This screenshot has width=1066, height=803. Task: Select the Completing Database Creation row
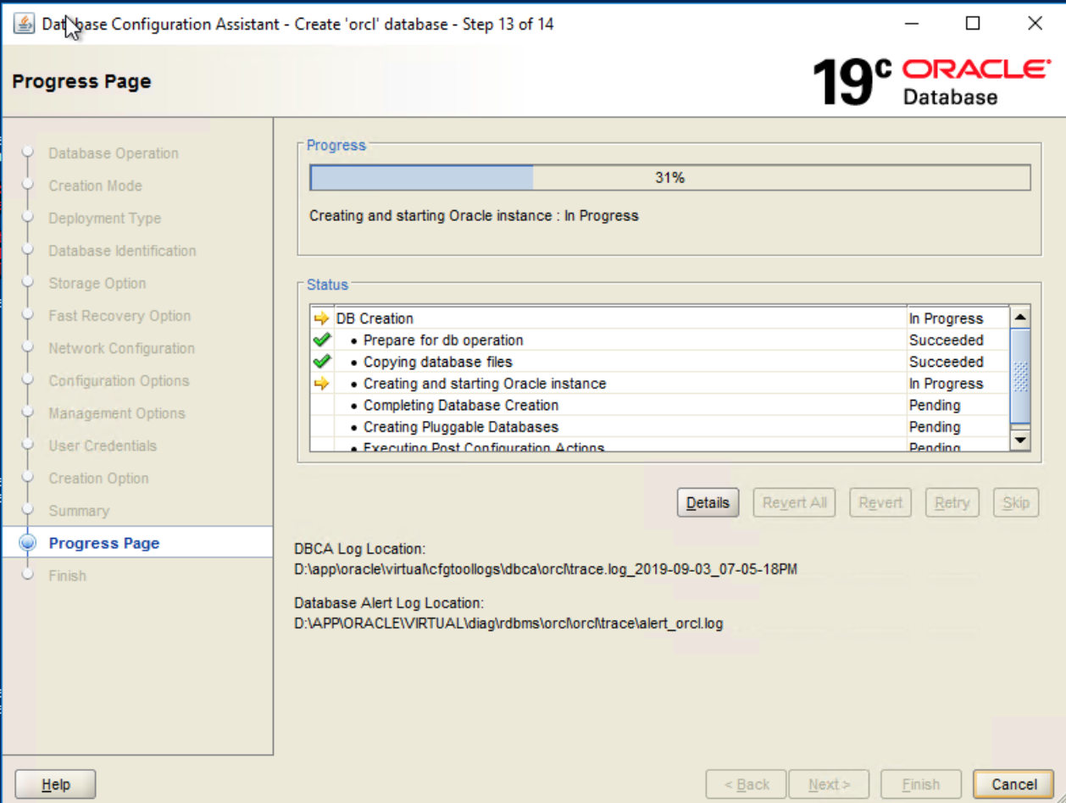(x=660, y=405)
